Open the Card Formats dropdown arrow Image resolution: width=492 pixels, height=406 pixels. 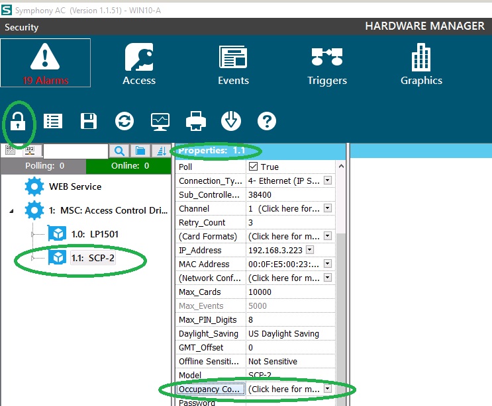point(328,235)
